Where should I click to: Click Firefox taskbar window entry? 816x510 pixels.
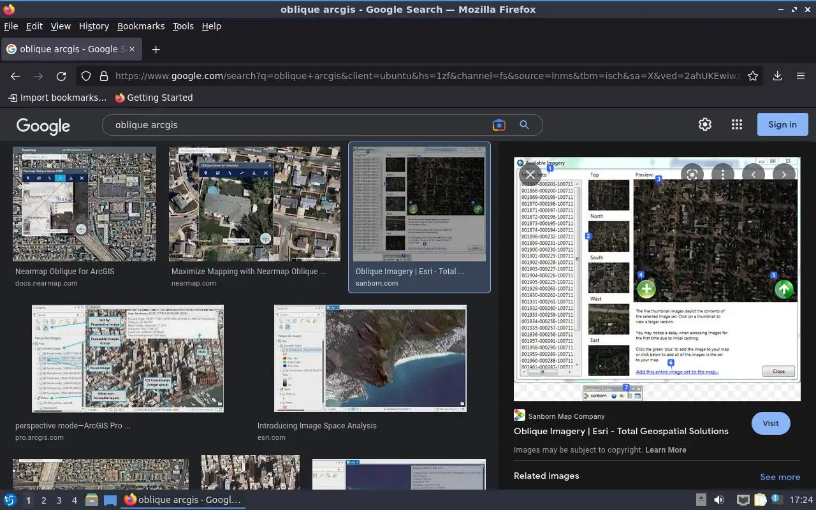(x=184, y=500)
